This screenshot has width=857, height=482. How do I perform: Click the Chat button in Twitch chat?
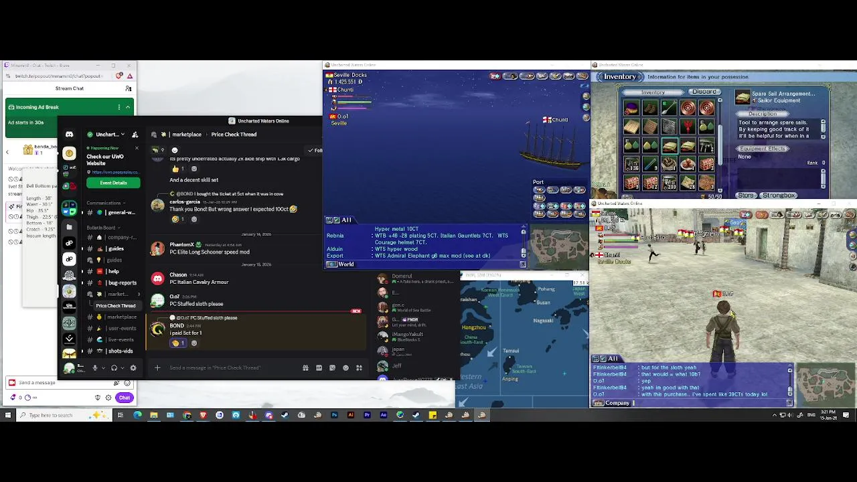click(125, 398)
